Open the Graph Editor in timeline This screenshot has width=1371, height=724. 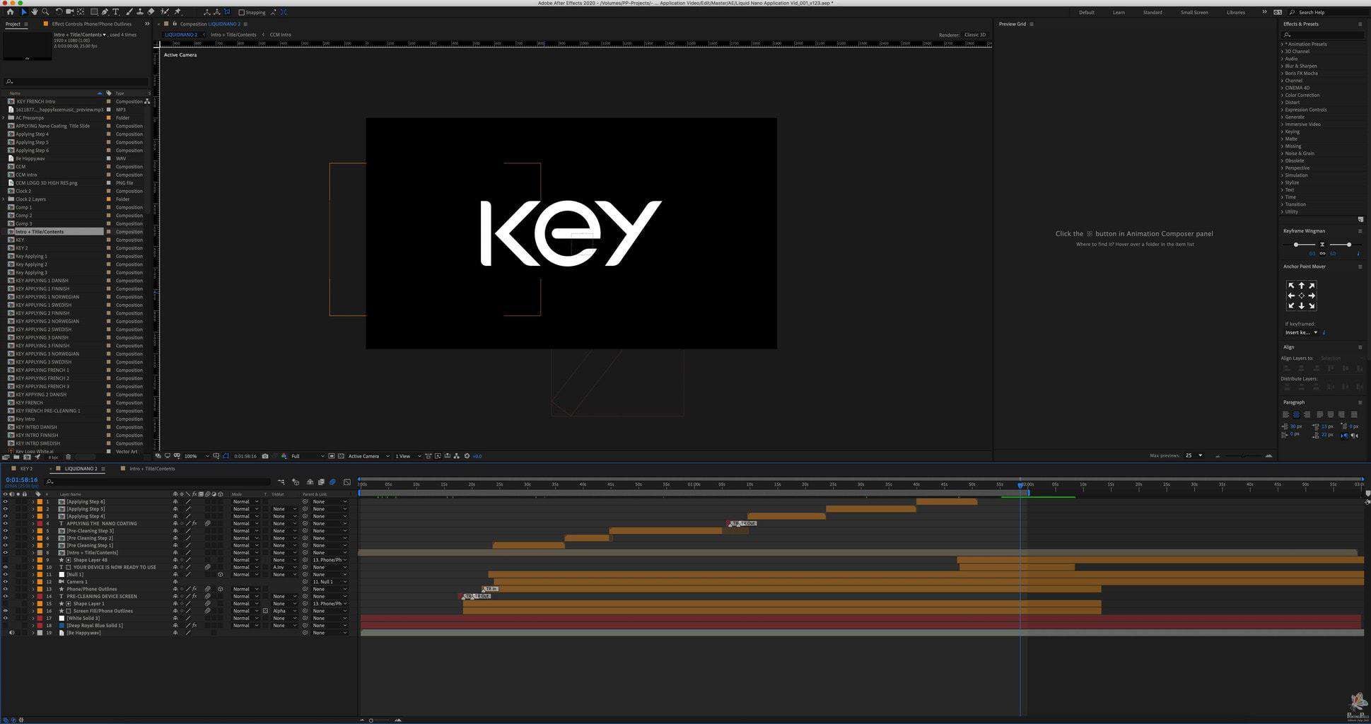(x=347, y=482)
